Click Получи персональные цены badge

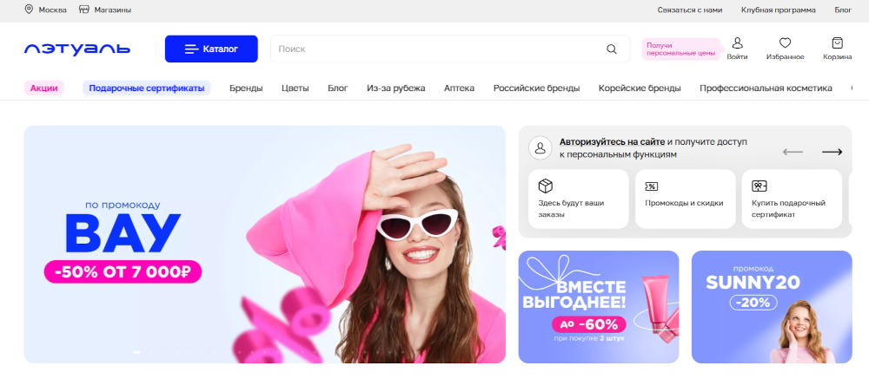click(x=681, y=49)
